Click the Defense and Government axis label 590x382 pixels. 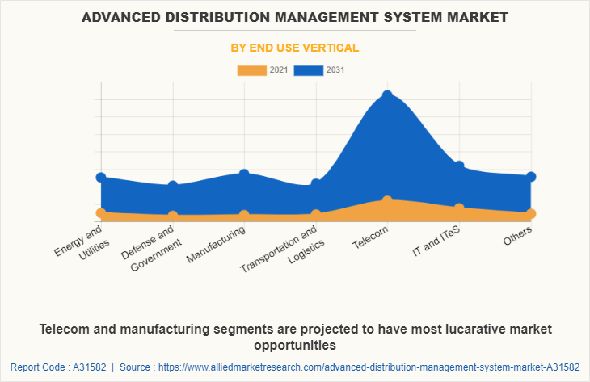point(151,248)
